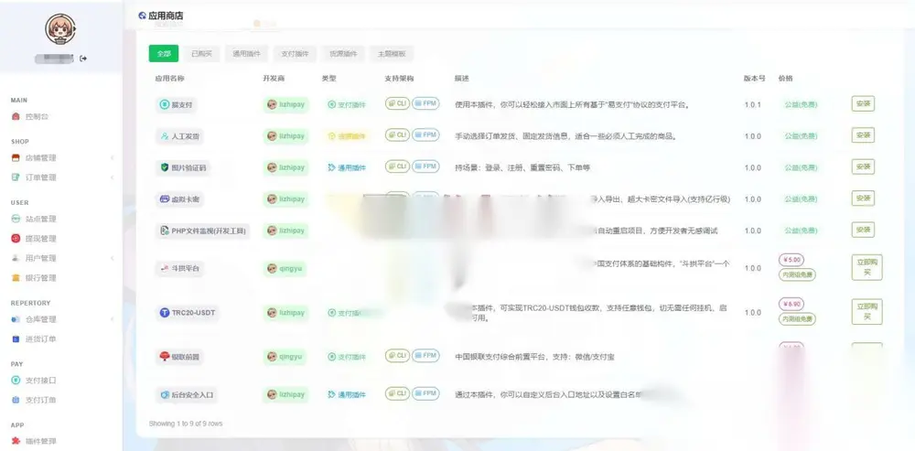Image resolution: width=915 pixels, height=451 pixels.
Task: Install the 图片验证码 plugin
Action: [x=863, y=166]
